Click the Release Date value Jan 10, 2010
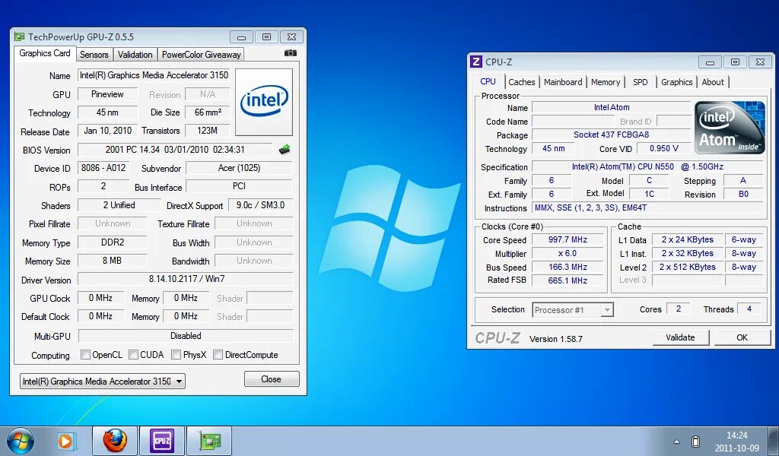The image size is (779, 456). point(107,131)
